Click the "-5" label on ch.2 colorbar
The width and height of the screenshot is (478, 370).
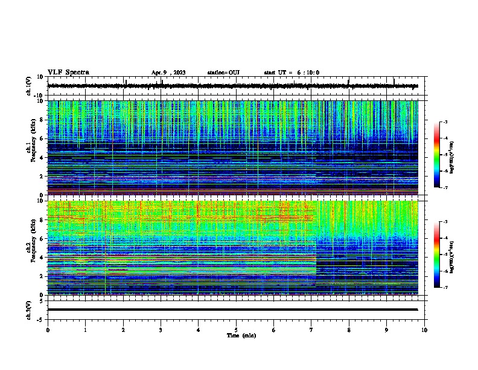[x=445, y=255]
